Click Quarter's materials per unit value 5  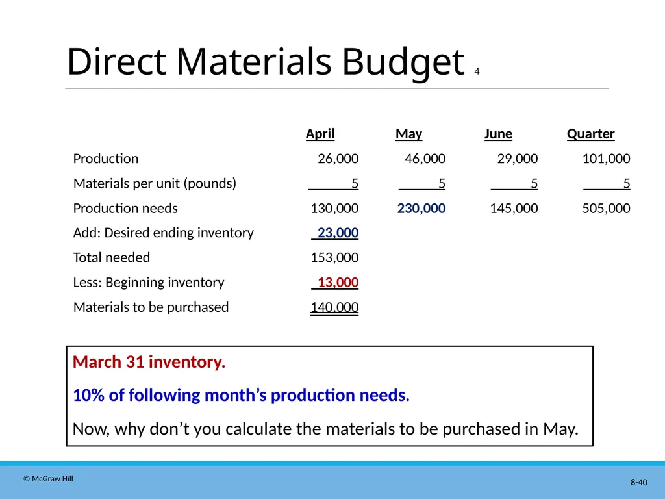(627, 184)
